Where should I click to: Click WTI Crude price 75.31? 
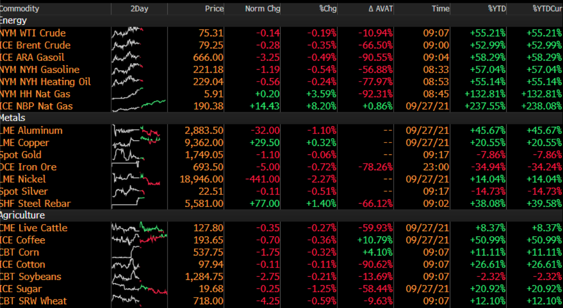[211, 33]
